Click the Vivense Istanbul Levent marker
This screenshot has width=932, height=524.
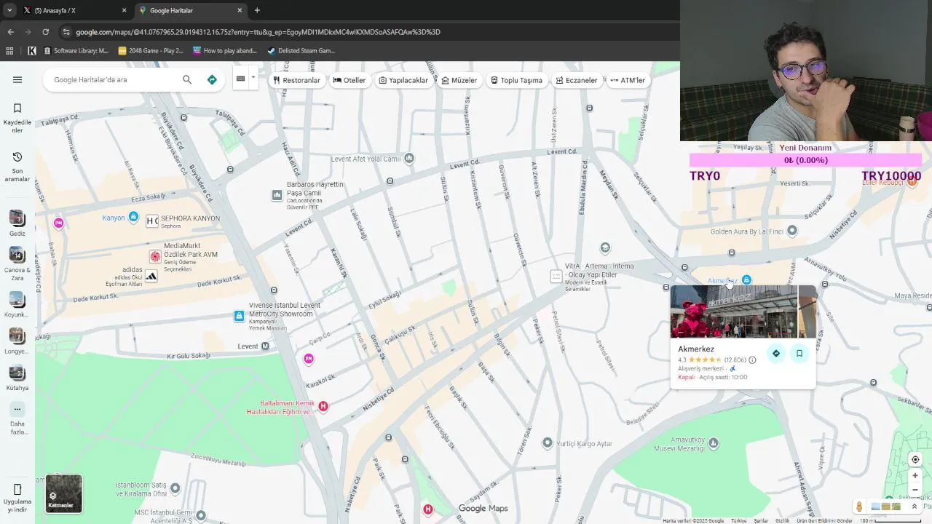pyautogui.click(x=239, y=316)
